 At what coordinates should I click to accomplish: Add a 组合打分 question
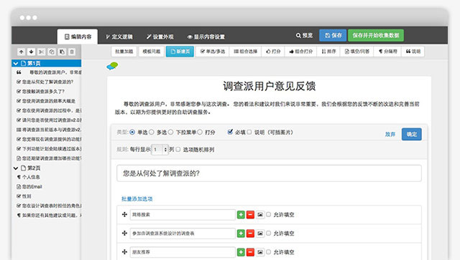click(x=300, y=52)
